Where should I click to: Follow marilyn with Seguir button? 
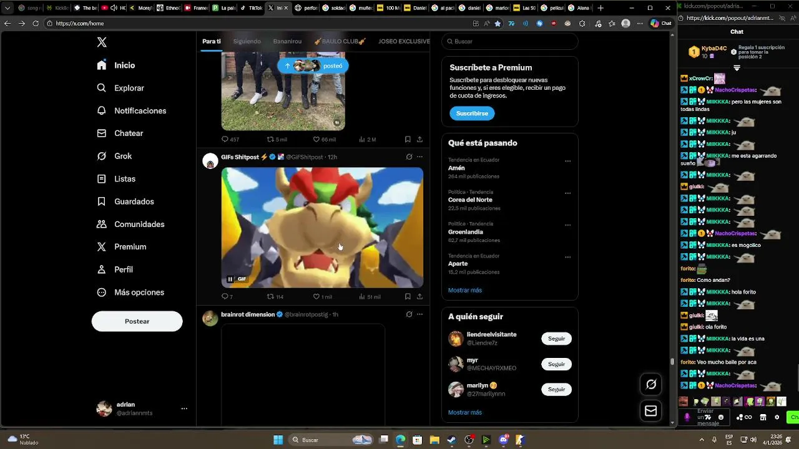tap(556, 389)
